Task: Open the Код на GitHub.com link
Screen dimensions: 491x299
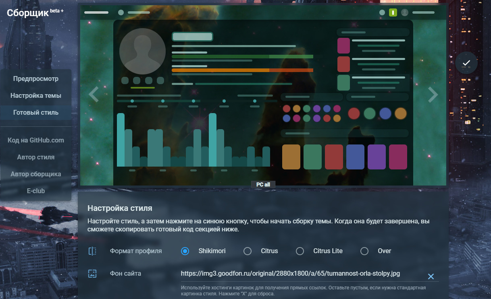Action: coord(36,140)
